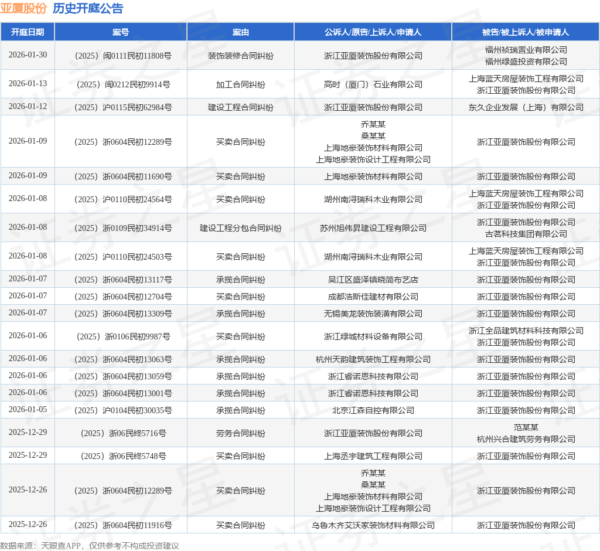Image resolution: width=600 pixels, height=551 pixels.
Task: Click plaintiff 高时（厦门）石业有限公司
Action: tap(373, 84)
